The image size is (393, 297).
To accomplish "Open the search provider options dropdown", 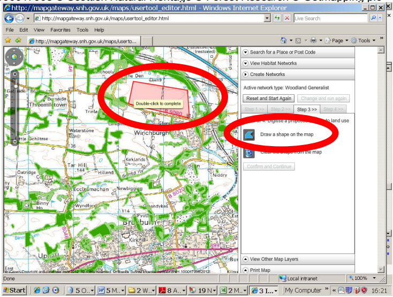I will [x=380, y=18].
